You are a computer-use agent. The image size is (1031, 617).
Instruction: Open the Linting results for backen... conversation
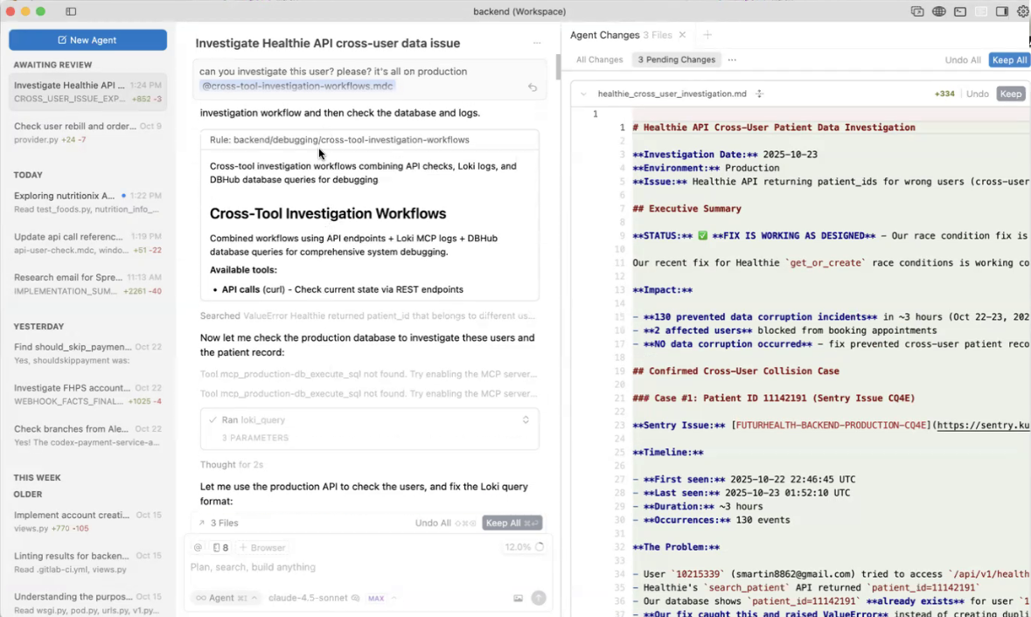(x=87, y=563)
